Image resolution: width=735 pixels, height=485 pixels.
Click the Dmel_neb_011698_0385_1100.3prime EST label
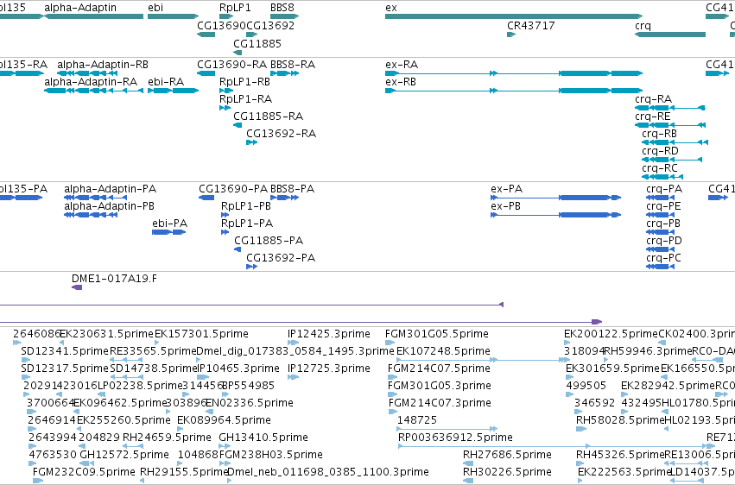click(x=328, y=472)
